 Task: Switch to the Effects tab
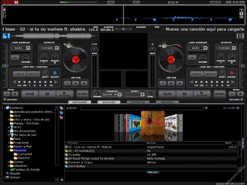pos(138,102)
